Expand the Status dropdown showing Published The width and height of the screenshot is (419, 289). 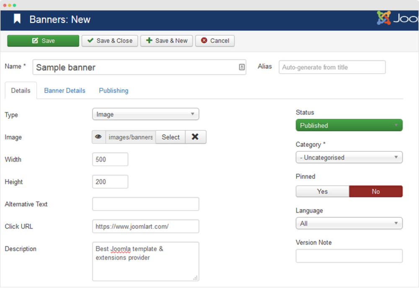pos(349,125)
